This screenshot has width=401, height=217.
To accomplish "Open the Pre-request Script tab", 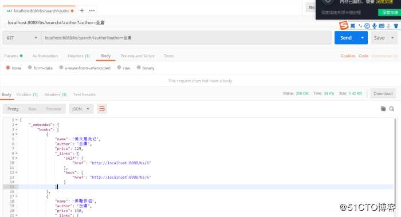I will [x=137, y=56].
